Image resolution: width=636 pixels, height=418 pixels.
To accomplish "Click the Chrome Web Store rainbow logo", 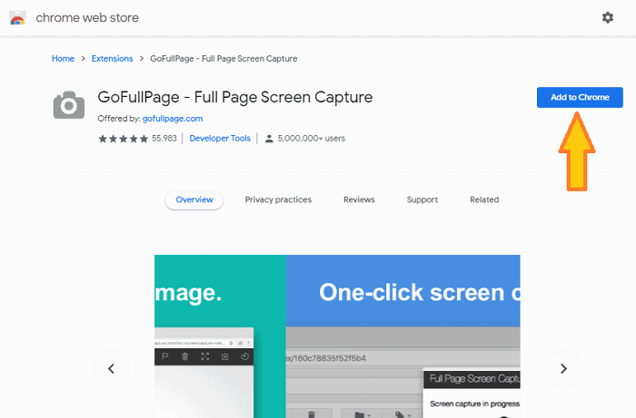I will pyautogui.click(x=17, y=18).
